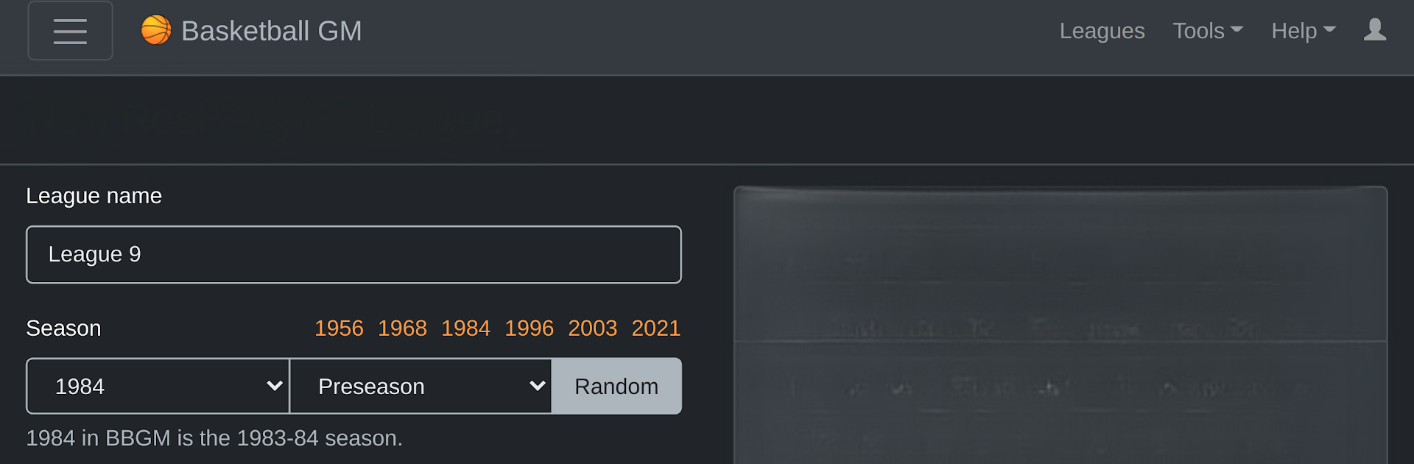
Task: Open the season year dropdown showing 1984
Action: pos(158,386)
